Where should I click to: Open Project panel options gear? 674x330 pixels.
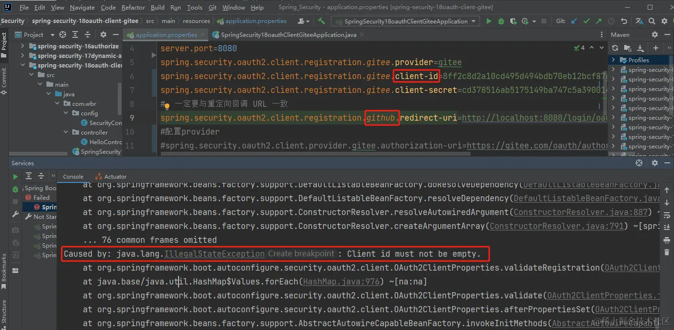tap(103, 34)
